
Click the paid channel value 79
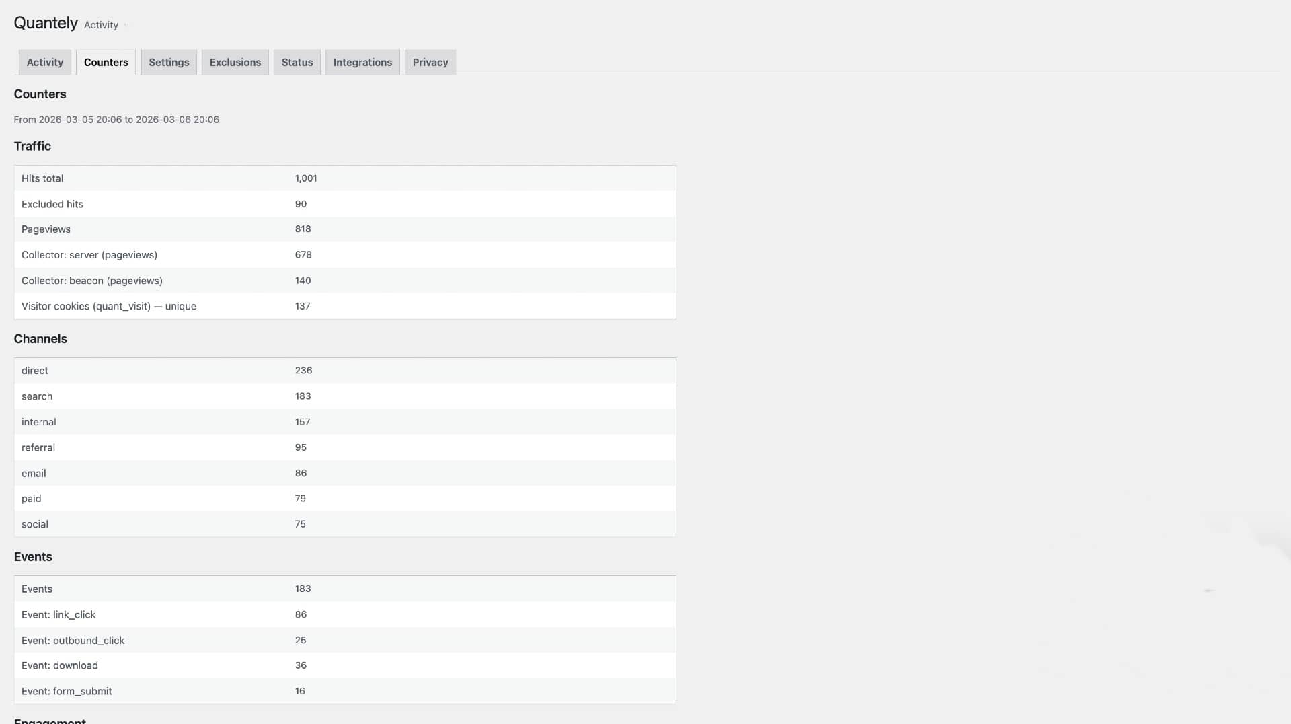301,499
